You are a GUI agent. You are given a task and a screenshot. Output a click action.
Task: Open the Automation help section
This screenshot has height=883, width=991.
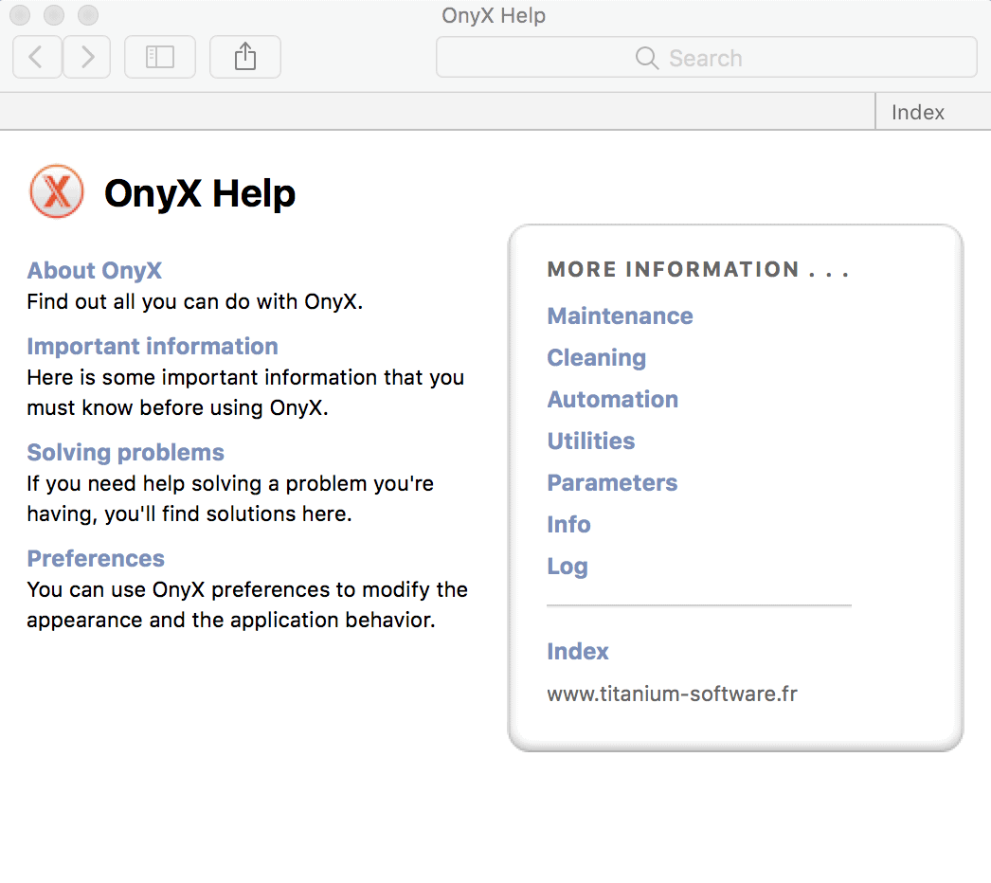point(612,399)
